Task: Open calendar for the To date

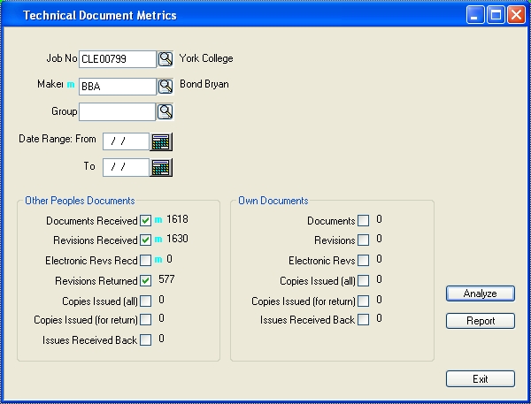Action: pyautogui.click(x=161, y=167)
